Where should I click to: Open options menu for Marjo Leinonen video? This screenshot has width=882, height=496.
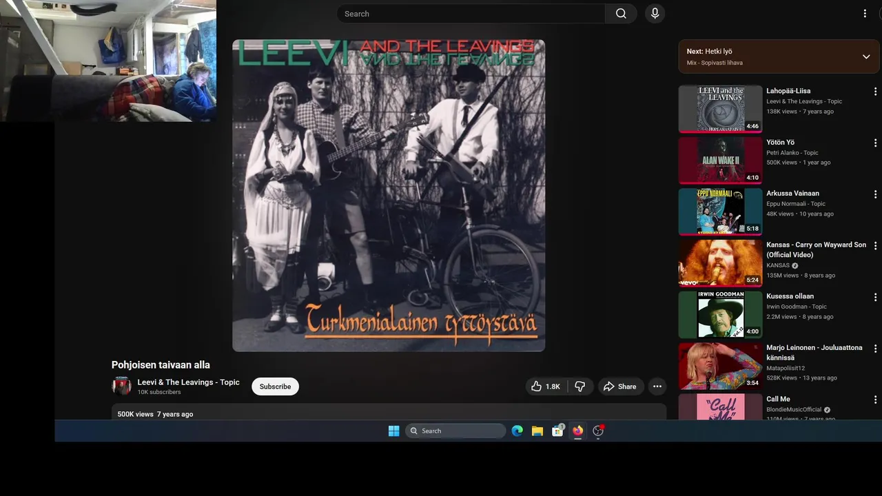point(876,349)
